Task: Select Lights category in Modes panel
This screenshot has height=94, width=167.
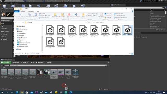Action: 3,26
